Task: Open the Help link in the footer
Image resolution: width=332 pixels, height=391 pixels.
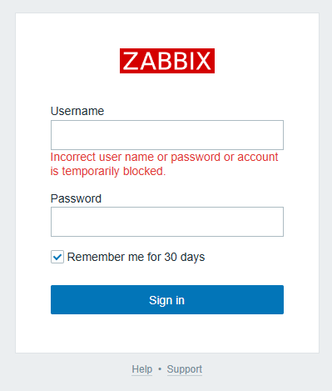Action: tap(142, 369)
